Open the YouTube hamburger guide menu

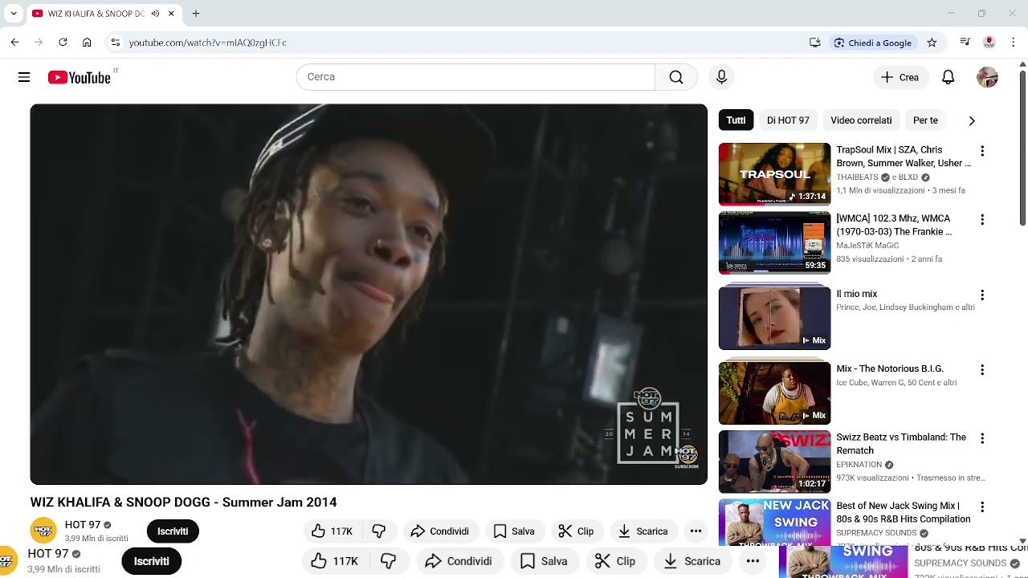click(24, 77)
